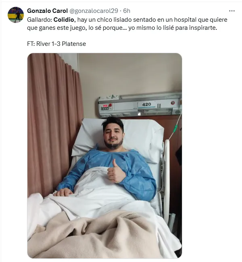Click the word Gallardo starting the tweet
This screenshot has width=242, height=262.
pos(40,20)
